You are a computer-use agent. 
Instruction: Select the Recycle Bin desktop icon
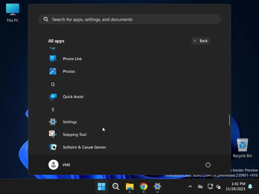tap(242, 148)
